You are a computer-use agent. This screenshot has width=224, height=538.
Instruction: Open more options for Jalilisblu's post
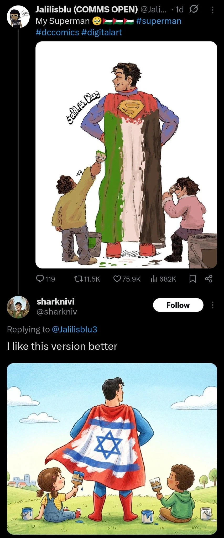(x=212, y=10)
